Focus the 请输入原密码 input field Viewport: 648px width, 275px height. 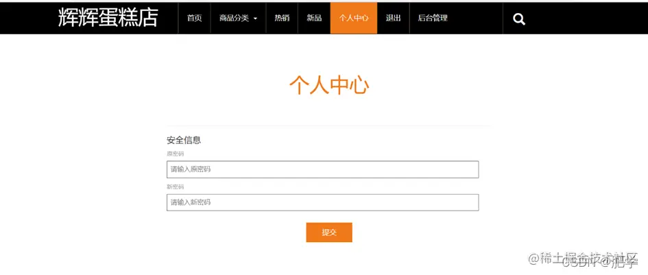pyautogui.click(x=323, y=169)
